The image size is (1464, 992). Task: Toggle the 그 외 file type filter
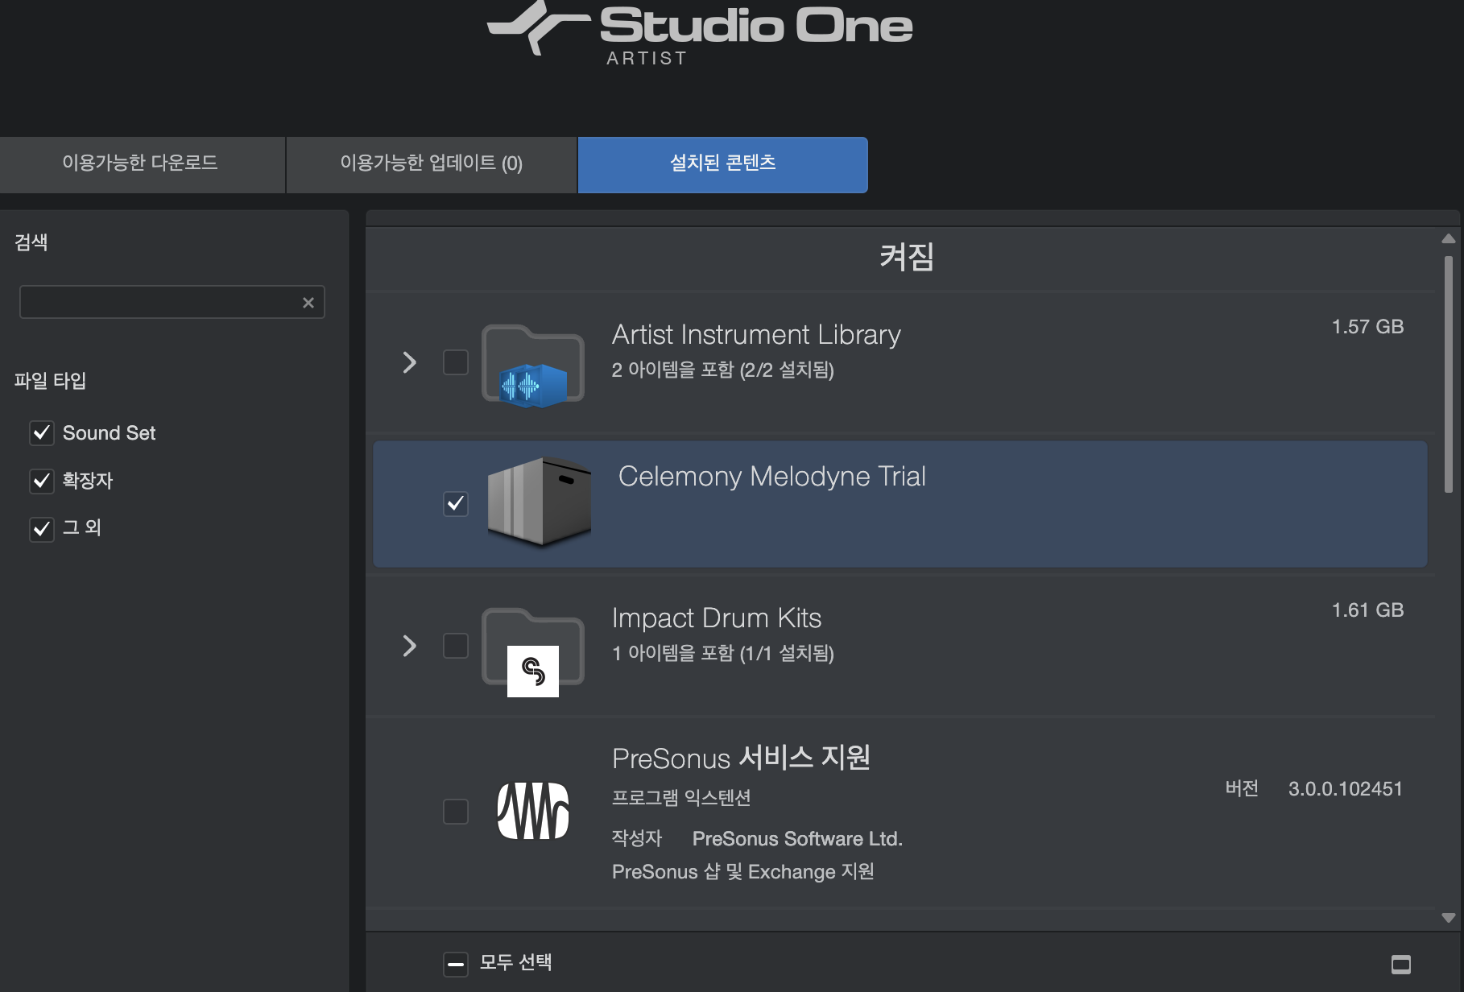[x=42, y=529]
